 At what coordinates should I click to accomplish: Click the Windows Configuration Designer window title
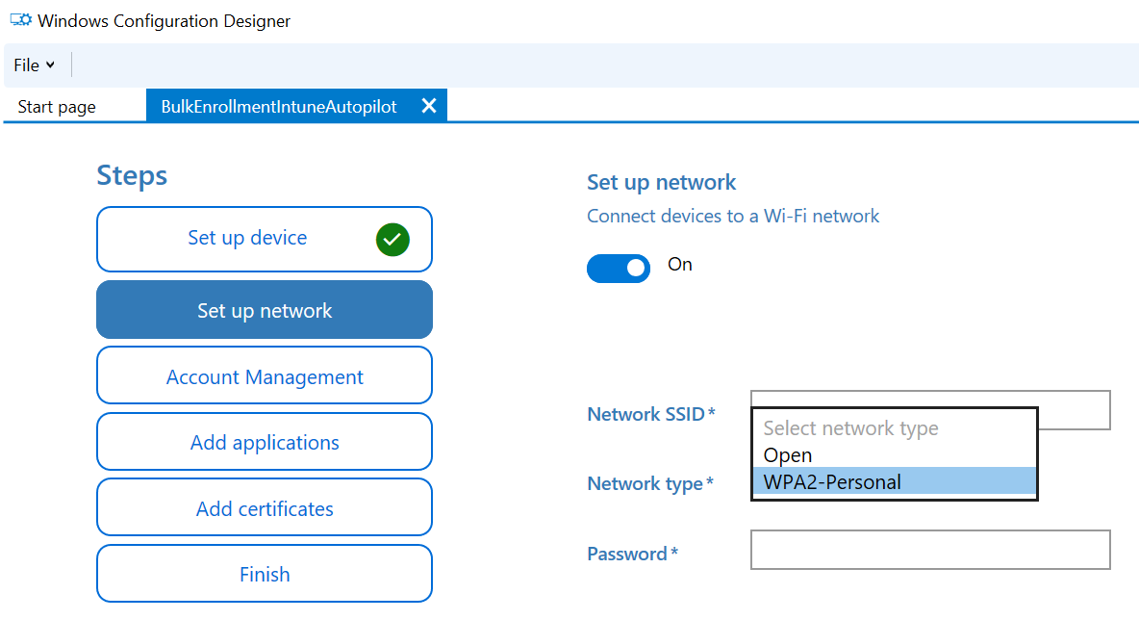pyautogui.click(x=165, y=21)
